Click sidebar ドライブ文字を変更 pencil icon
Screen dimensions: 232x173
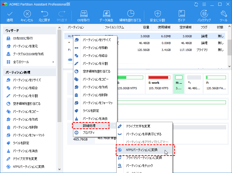pos(8,159)
